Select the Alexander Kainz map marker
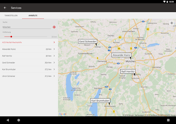176x124 pixels. pyautogui.click(x=121, y=55)
